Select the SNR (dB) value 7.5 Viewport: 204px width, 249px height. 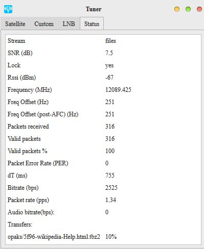click(109, 53)
